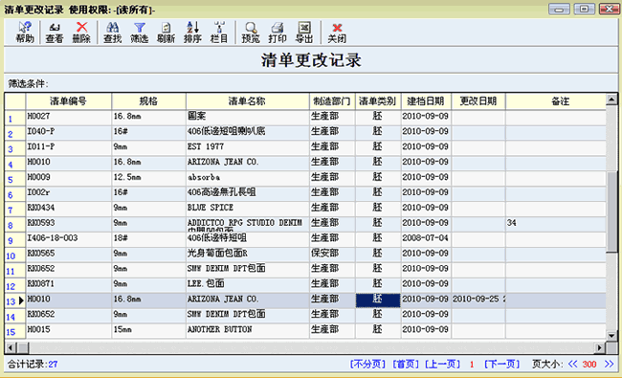Open 排序 sort options
The height and width of the screenshot is (378, 622).
point(192,33)
